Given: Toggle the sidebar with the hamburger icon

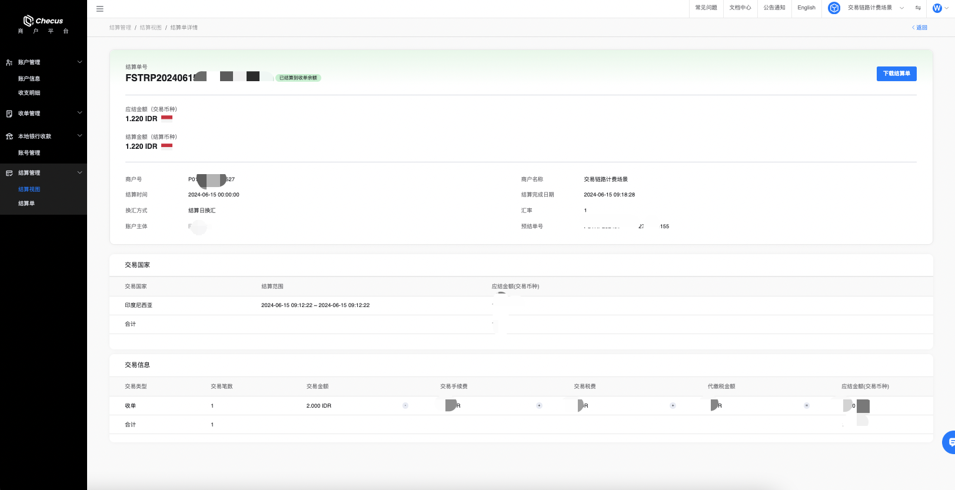Looking at the screenshot, I should pos(100,9).
